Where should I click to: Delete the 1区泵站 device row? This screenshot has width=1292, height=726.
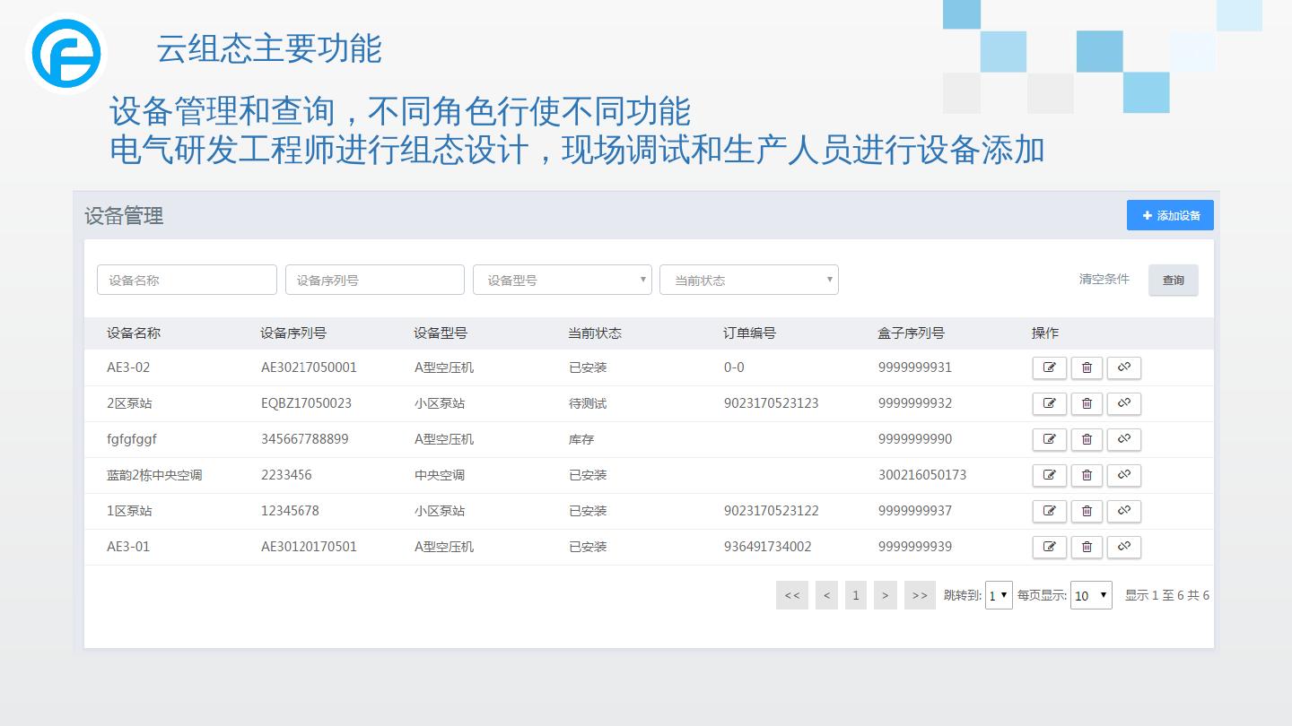click(1087, 511)
